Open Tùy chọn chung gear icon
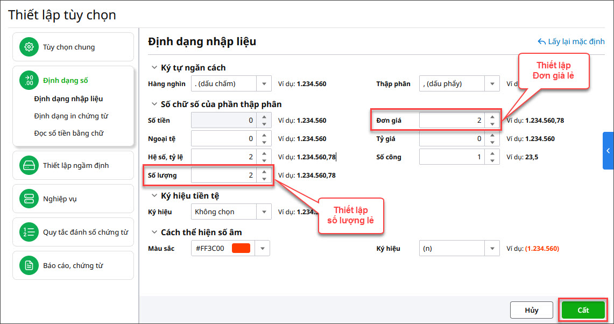 [x=29, y=47]
